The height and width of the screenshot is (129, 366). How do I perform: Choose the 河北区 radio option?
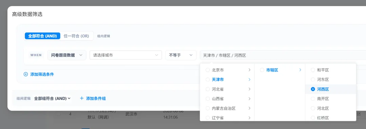click(313, 108)
